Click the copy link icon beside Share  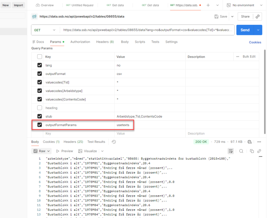pyautogui.click(x=257, y=16)
